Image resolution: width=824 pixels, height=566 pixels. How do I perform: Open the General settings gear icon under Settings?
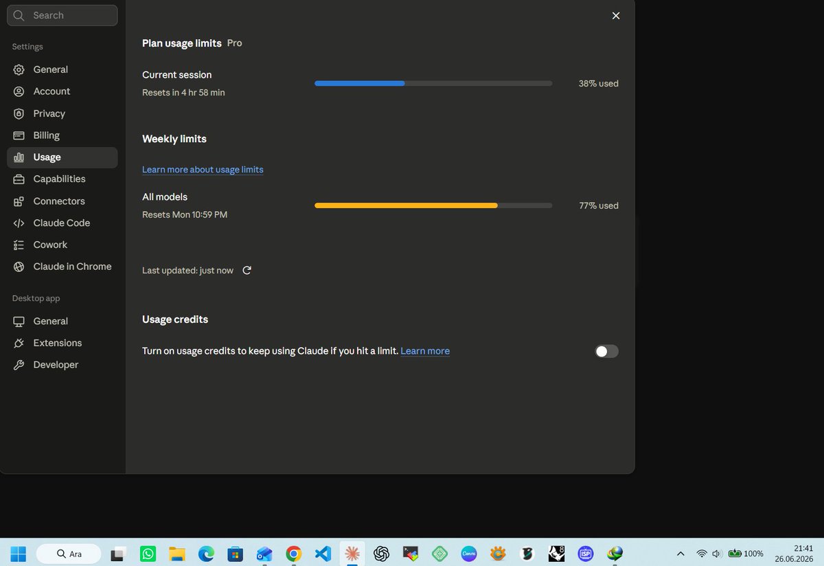coord(19,69)
